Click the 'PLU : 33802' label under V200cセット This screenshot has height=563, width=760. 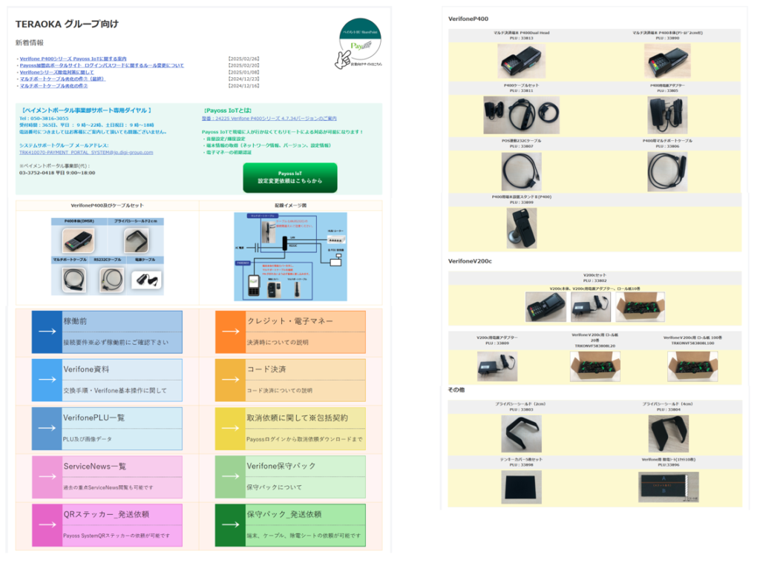594,280
